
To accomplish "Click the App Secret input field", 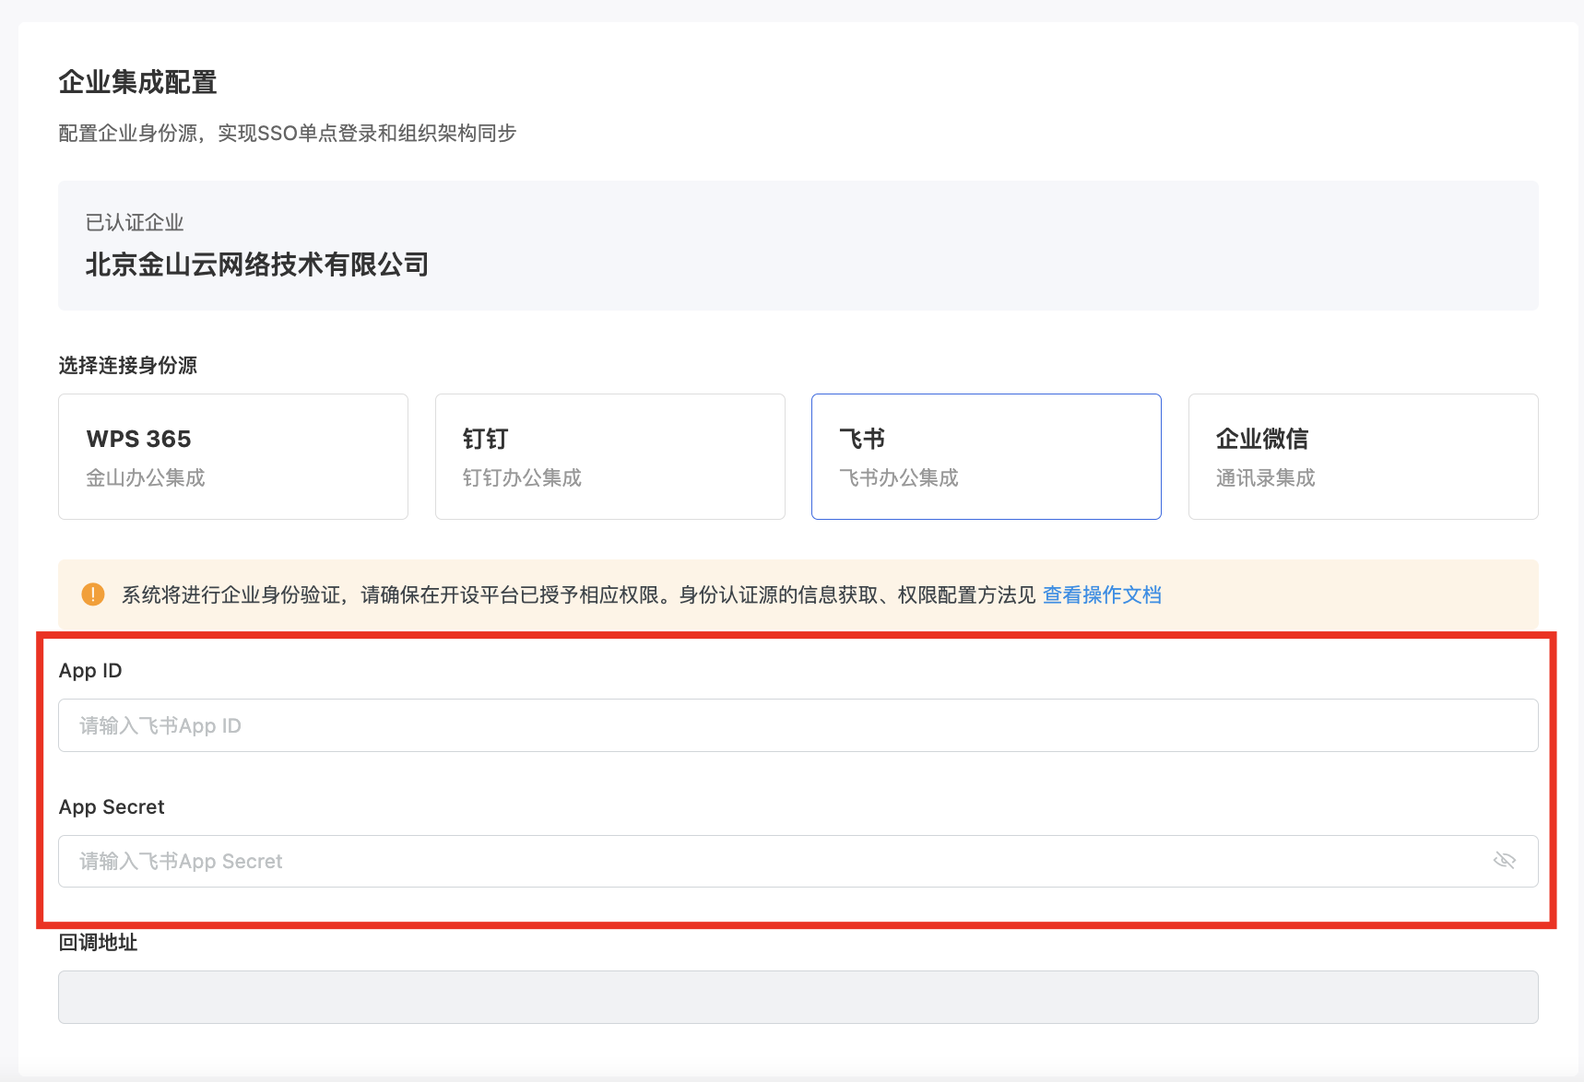I will [x=798, y=861].
